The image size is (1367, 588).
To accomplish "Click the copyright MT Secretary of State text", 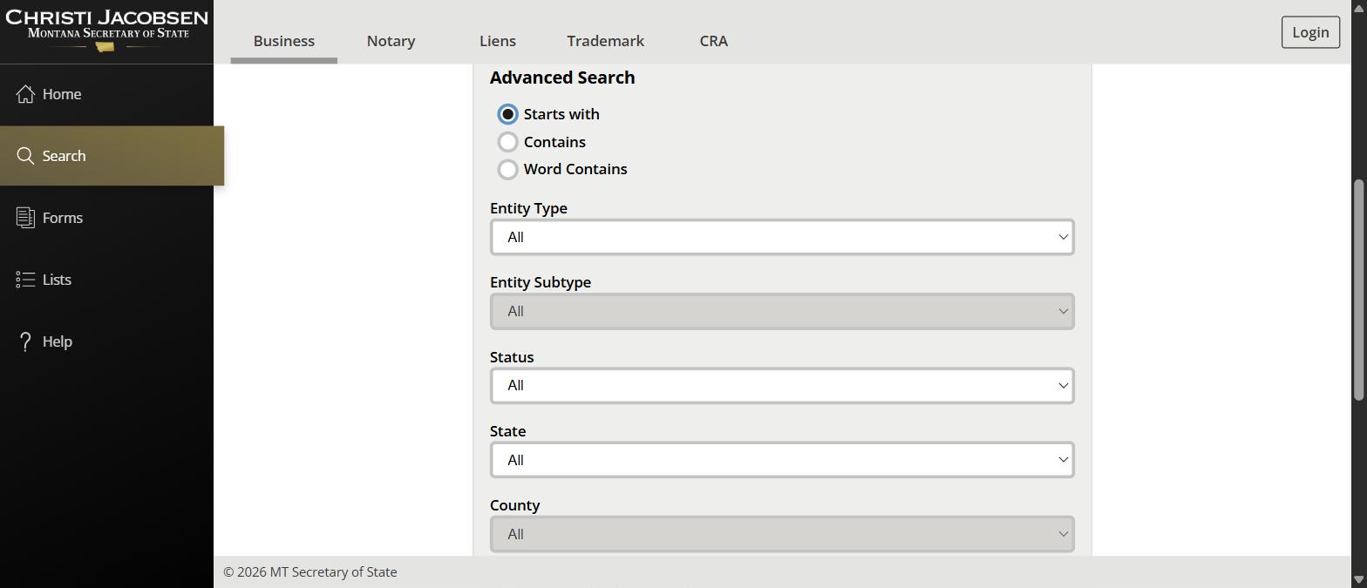I will pos(310,572).
